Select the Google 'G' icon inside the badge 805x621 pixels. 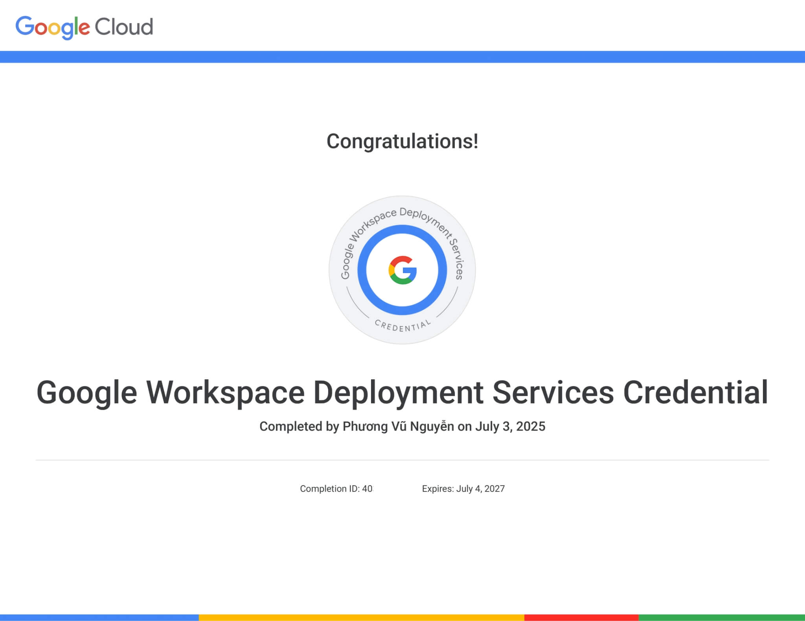click(402, 271)
